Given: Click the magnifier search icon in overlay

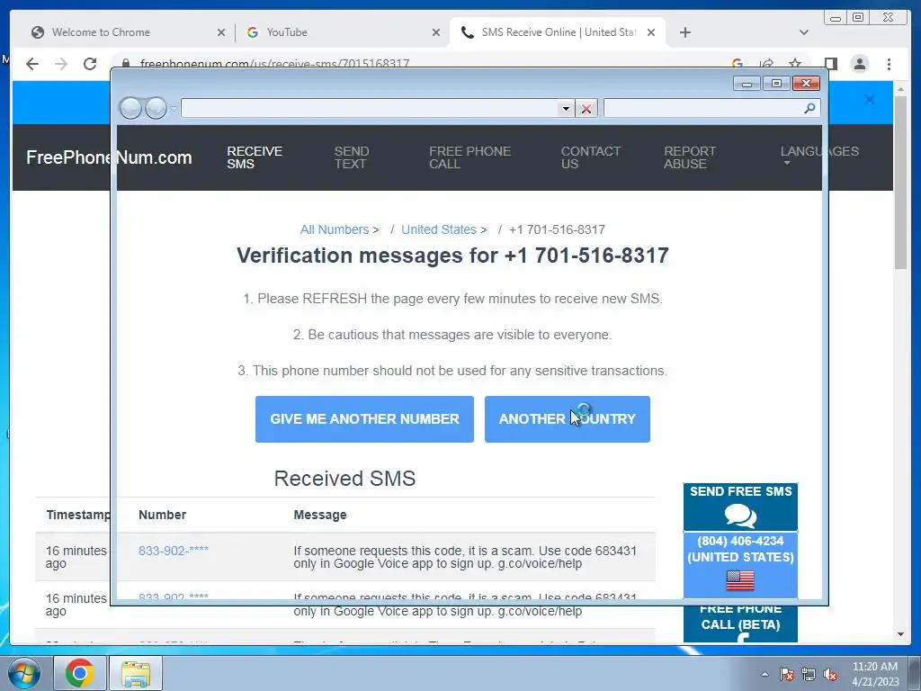Looking at the screenshot, I should [x=809, y=108].
